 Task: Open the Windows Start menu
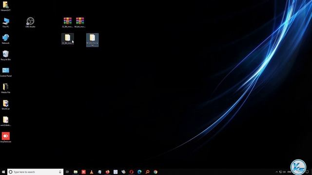(3, 172)
